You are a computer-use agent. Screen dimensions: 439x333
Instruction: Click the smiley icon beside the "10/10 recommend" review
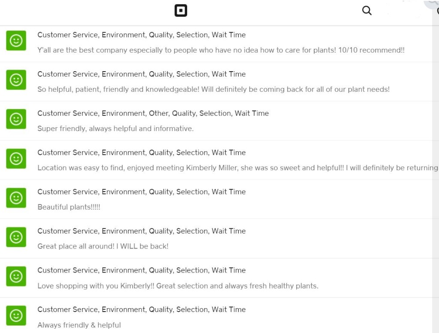pyautogui.click(x=16, y=41)
